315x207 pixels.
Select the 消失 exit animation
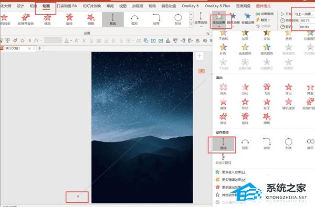(223, 89)
